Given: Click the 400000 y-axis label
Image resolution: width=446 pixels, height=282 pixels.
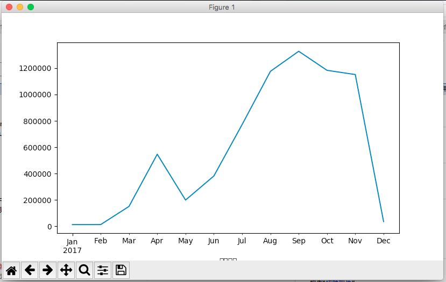Looking at the screenshot, I should pyautogui.click(x=37, y=174).
